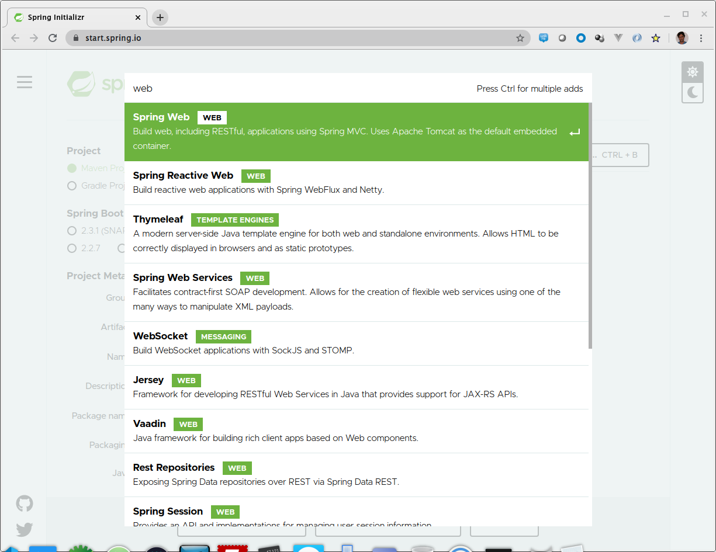Viewport: 716px width, 552px height.
Task: Bookmark this page with star icon
Action: tap(520, 38)
